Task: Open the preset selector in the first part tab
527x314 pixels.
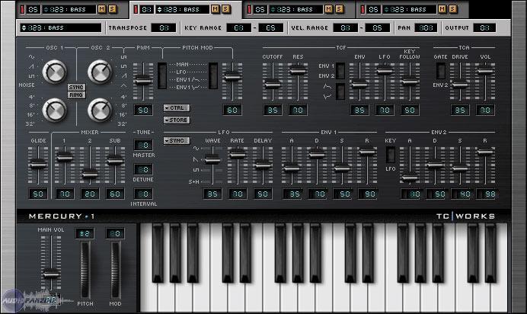Action: tap(69, 9)
